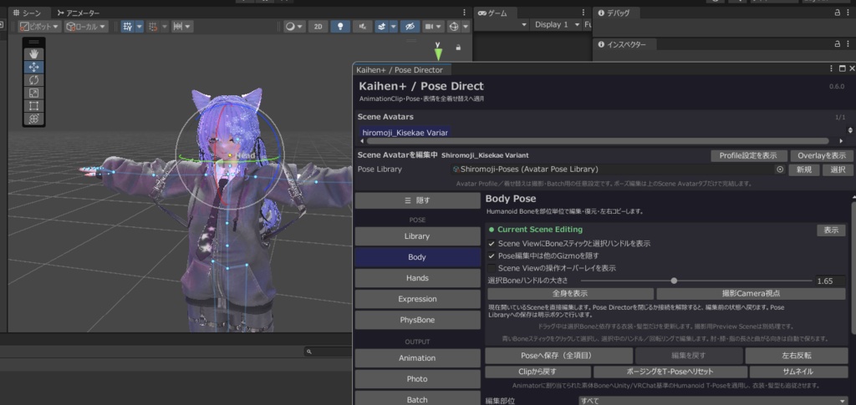Enable Scene Viewの操作オーバーレイを表示 checkbox
856x405 pixels.
click(x=492, y=268)
